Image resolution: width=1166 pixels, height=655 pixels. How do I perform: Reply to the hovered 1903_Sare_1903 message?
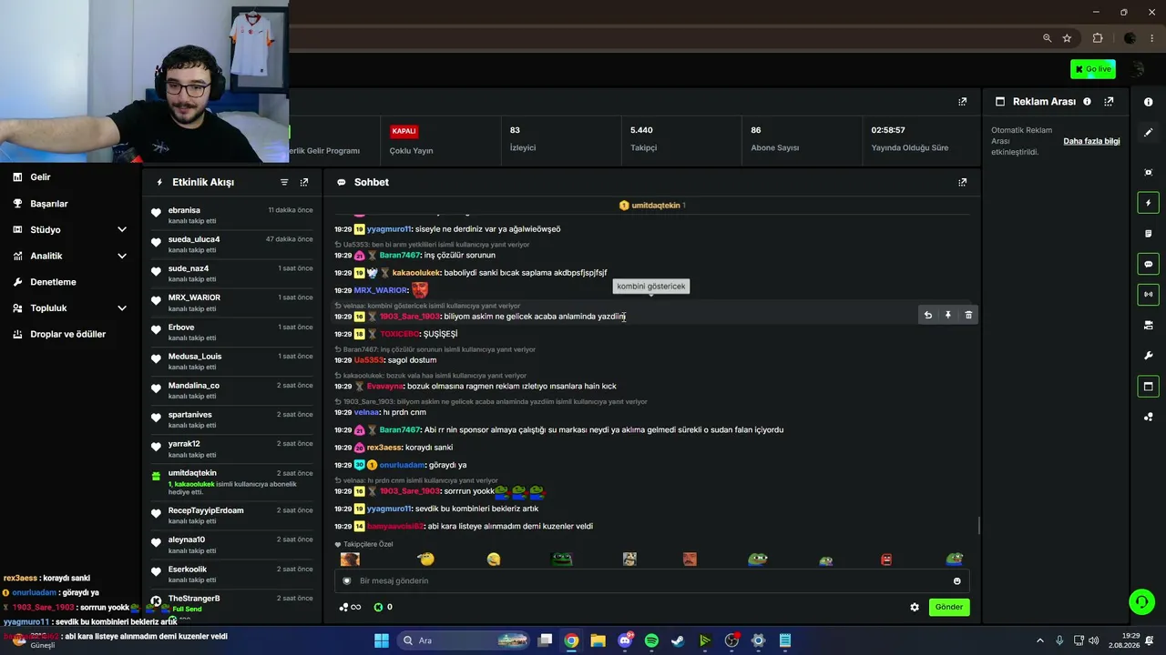(x=927, y=316)
